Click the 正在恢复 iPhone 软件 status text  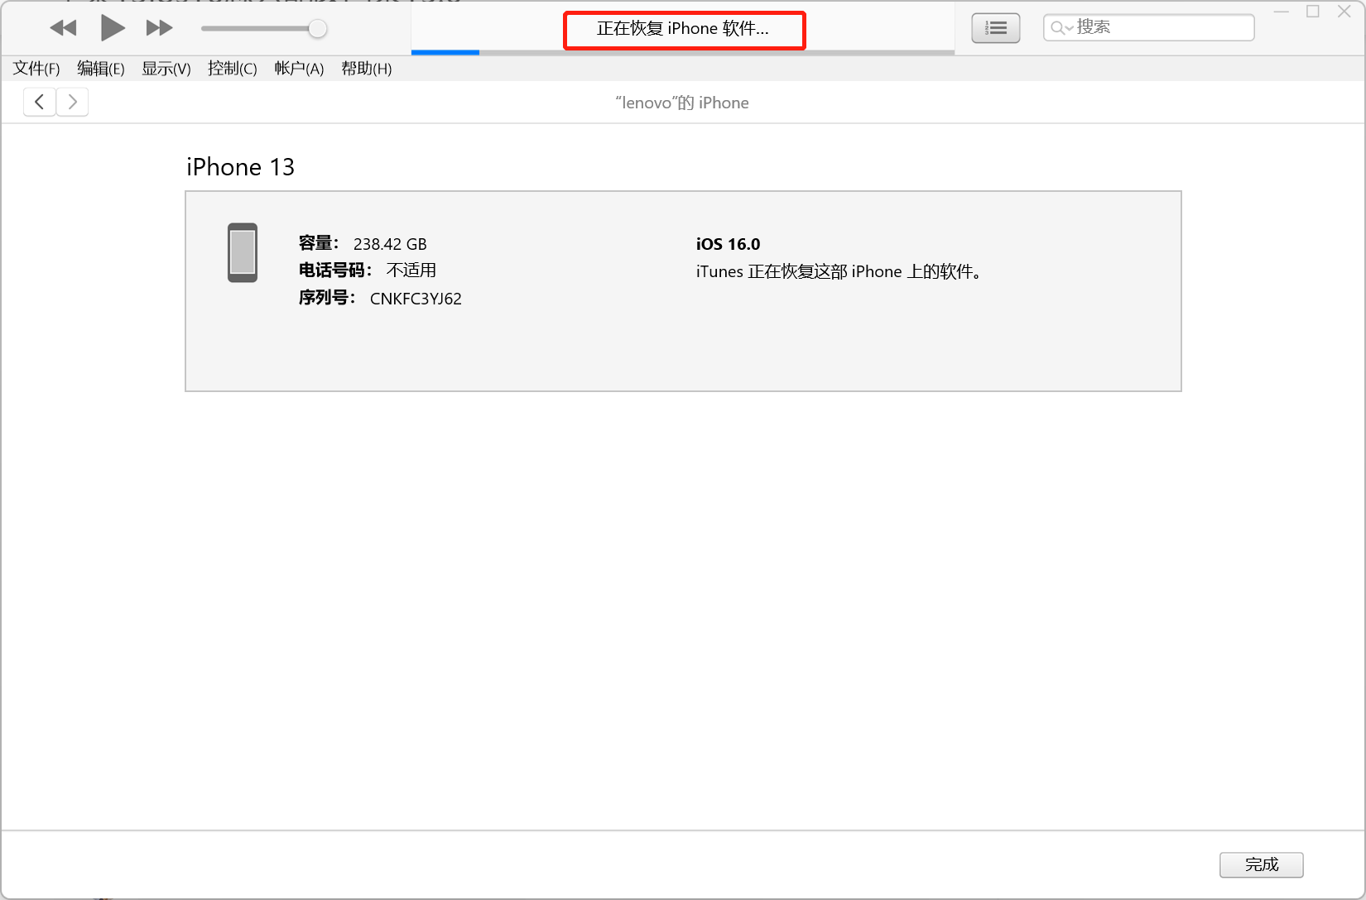pyautogui.click(x=683, y=29)
